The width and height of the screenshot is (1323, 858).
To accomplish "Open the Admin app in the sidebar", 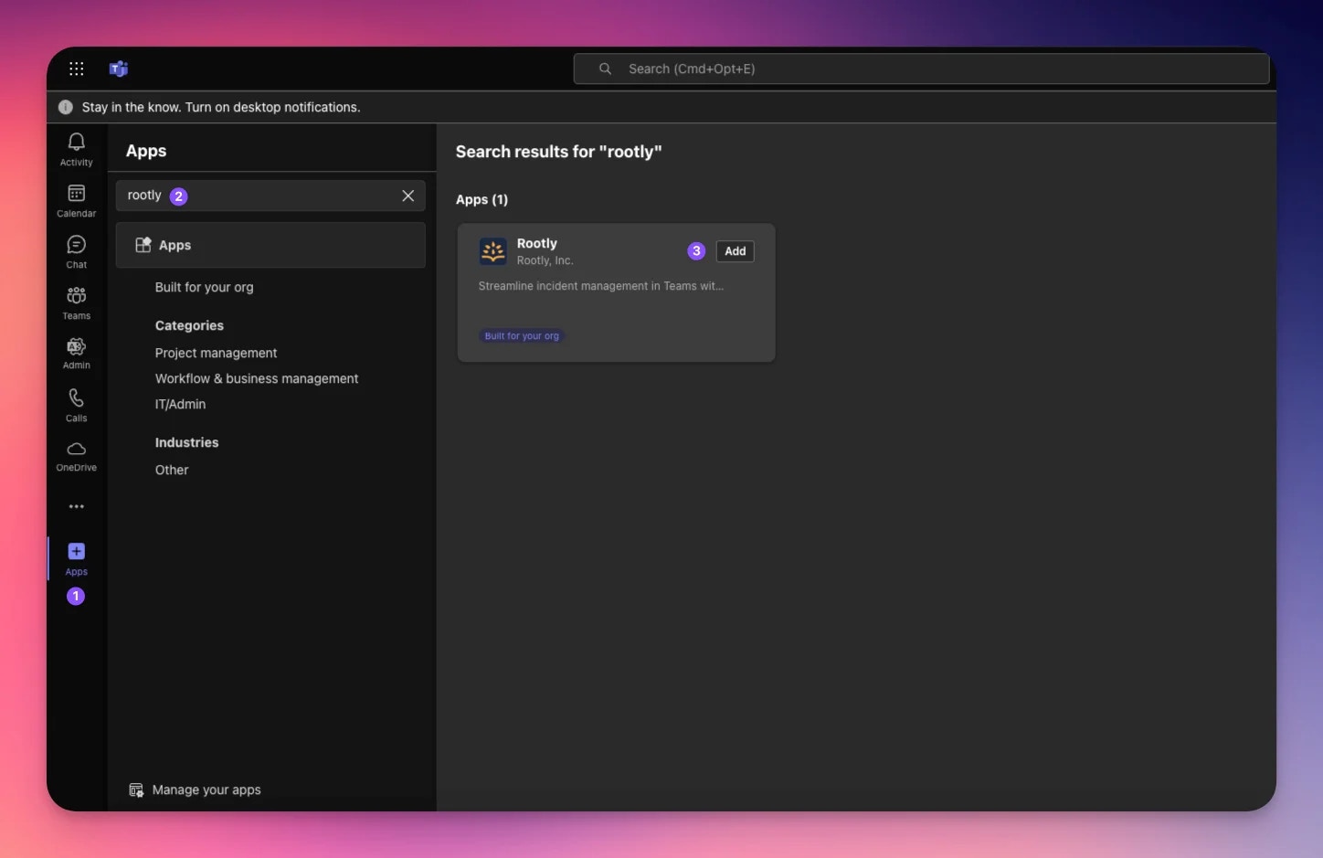I will (77, 354).
